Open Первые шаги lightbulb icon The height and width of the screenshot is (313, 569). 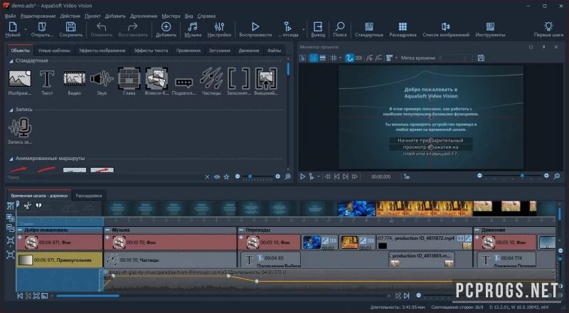[548, 29]
